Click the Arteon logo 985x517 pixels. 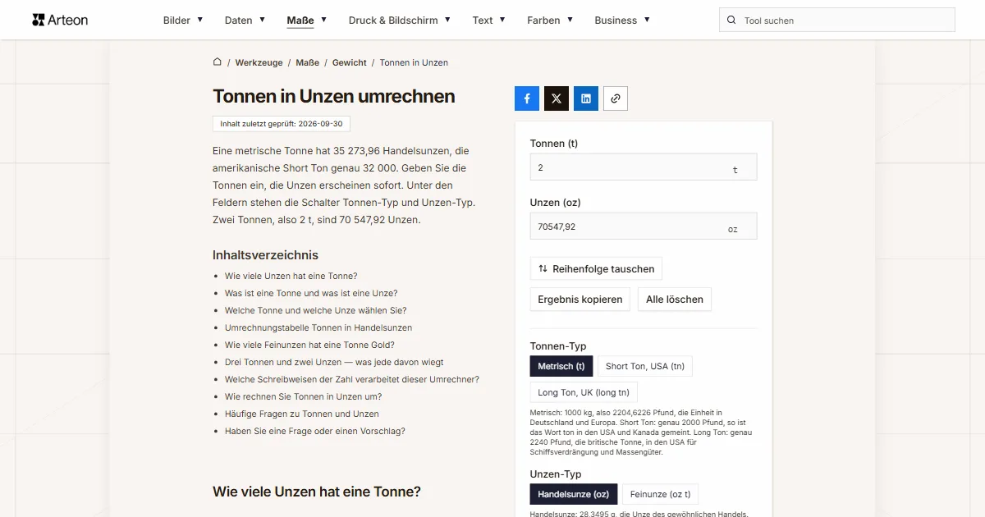tap(60, 20)
